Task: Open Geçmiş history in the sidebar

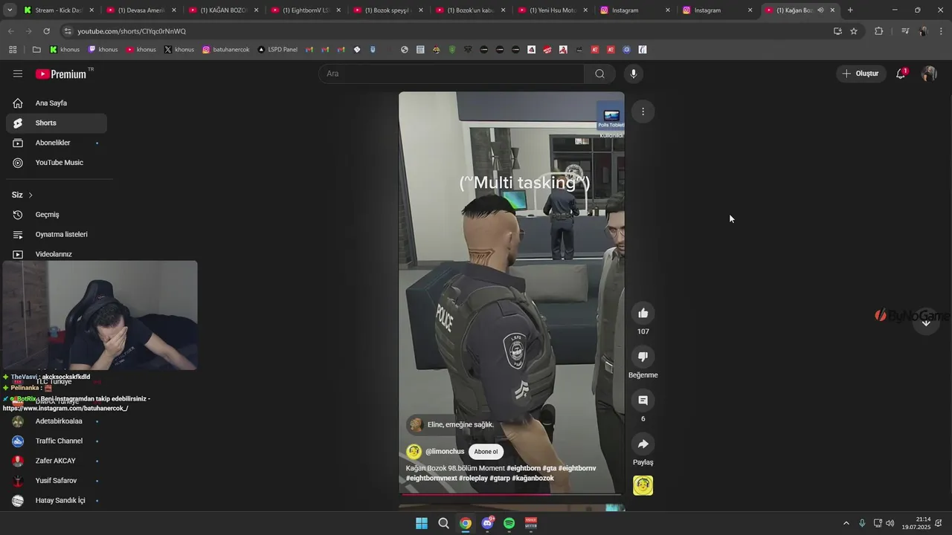Action: (57, 215)
